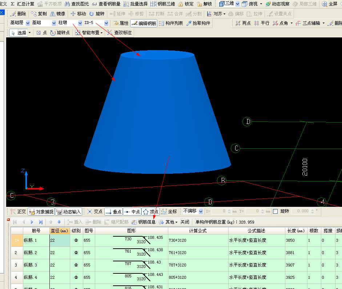This screenshot has width=342, height=289.
Task: Open 查找图元 binoculars tool
Action: point(67,4)
